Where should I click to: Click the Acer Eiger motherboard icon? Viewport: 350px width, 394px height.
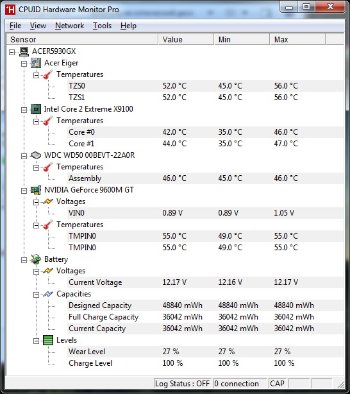pyautogui.click(x=36, y=63)
